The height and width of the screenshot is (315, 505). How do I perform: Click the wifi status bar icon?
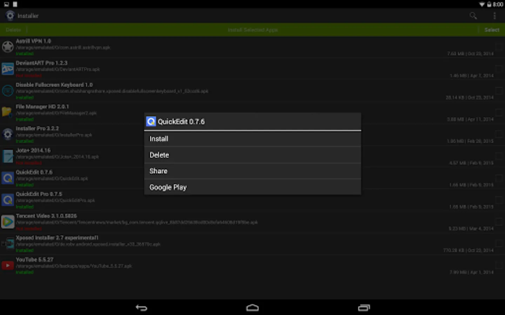482,4
